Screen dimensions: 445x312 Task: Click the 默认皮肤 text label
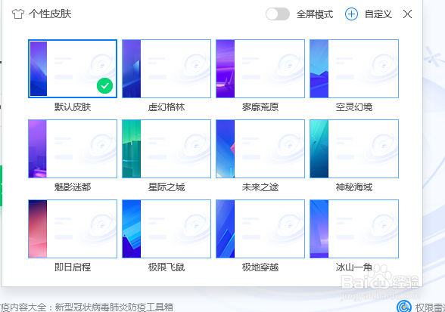73,107
